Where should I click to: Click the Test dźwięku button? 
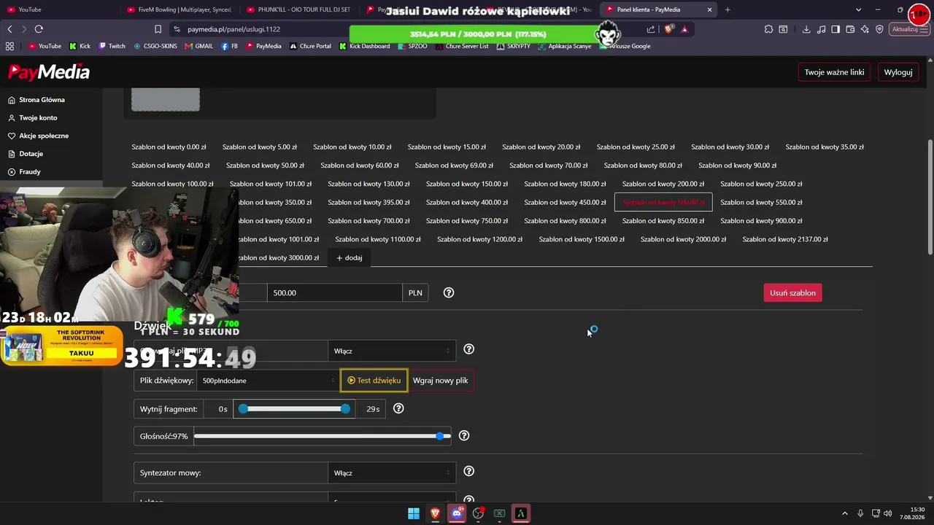374,380
